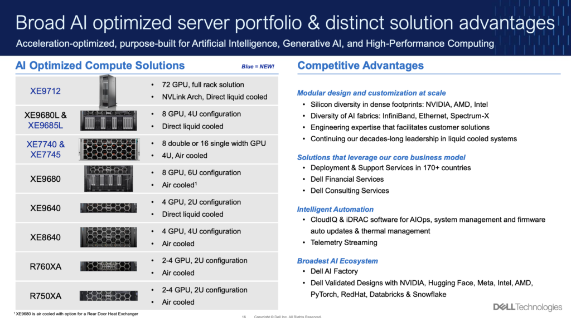Select the XE9680 model name in table
The width and height of the screenshot is (571, 318).
coord(45,179)
